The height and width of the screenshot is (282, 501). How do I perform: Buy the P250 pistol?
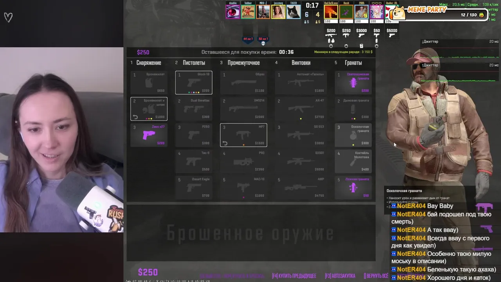point(194,135)
